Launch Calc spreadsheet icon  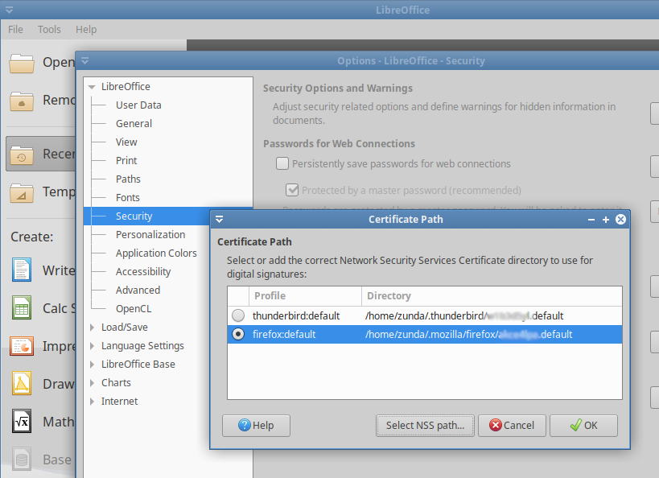pos(22,307)
